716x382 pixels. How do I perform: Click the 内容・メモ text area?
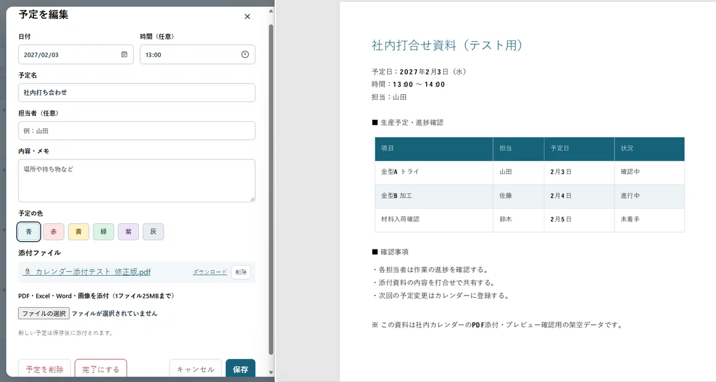point(137,180)
